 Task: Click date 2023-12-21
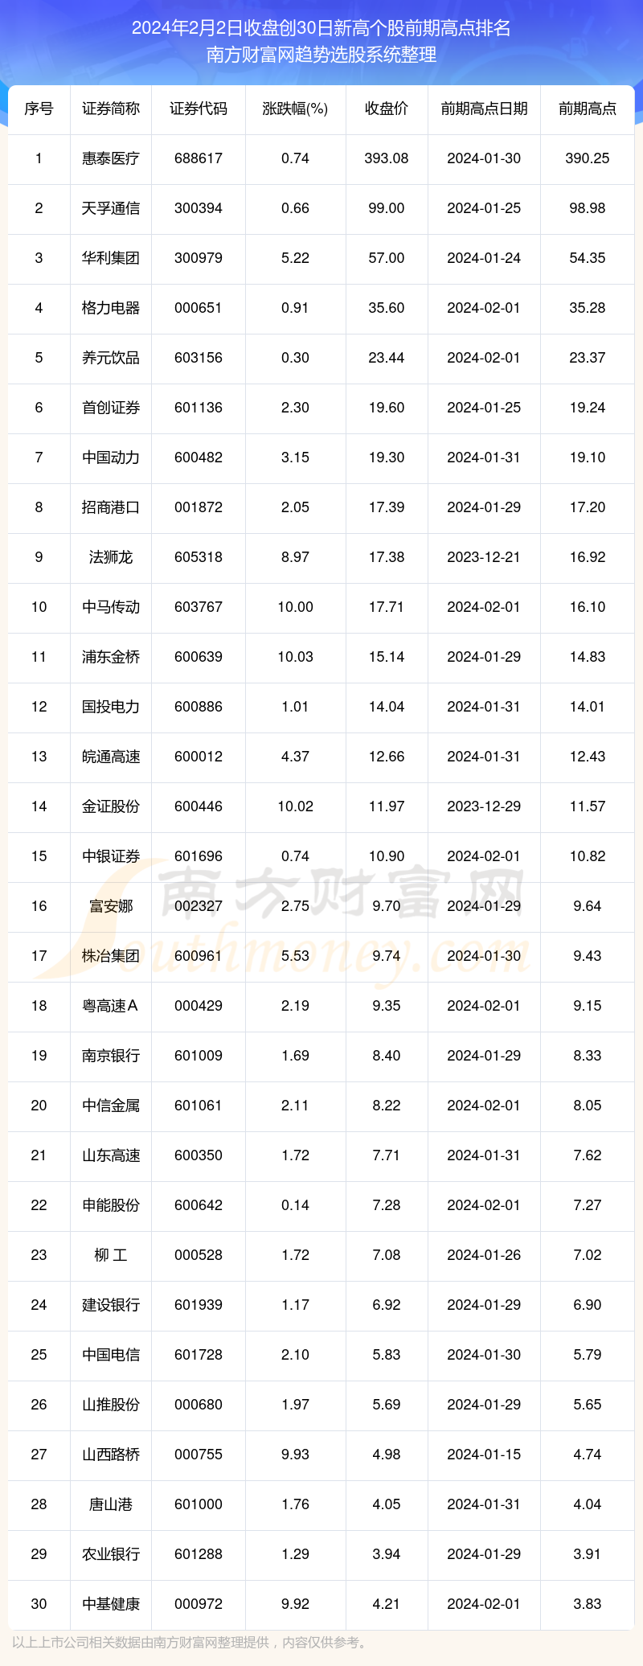click(484, 557)
